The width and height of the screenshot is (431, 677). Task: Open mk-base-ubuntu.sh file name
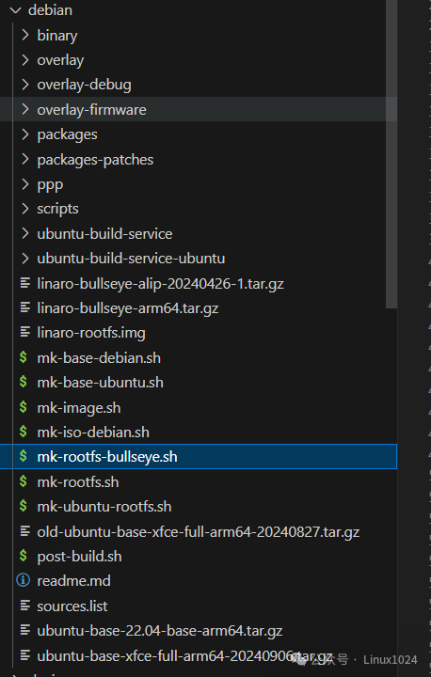tap(101, 383)
